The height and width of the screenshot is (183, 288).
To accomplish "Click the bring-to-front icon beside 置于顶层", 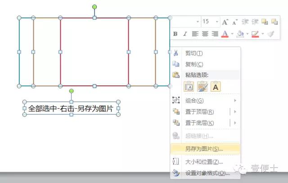I will click(x=176, y=112).
